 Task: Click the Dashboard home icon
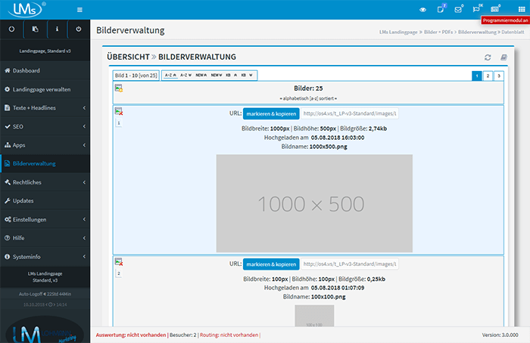pos(8,70)
